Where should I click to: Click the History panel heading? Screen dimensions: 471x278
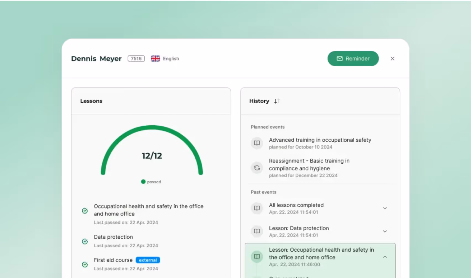[259, 101]
